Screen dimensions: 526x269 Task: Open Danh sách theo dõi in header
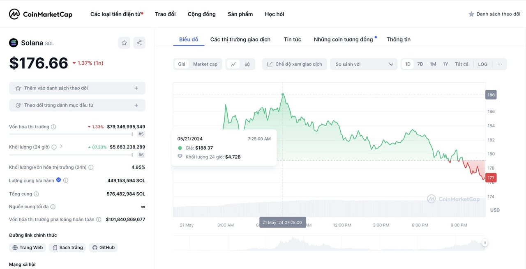pyautogui.click(x=494, y=14)
